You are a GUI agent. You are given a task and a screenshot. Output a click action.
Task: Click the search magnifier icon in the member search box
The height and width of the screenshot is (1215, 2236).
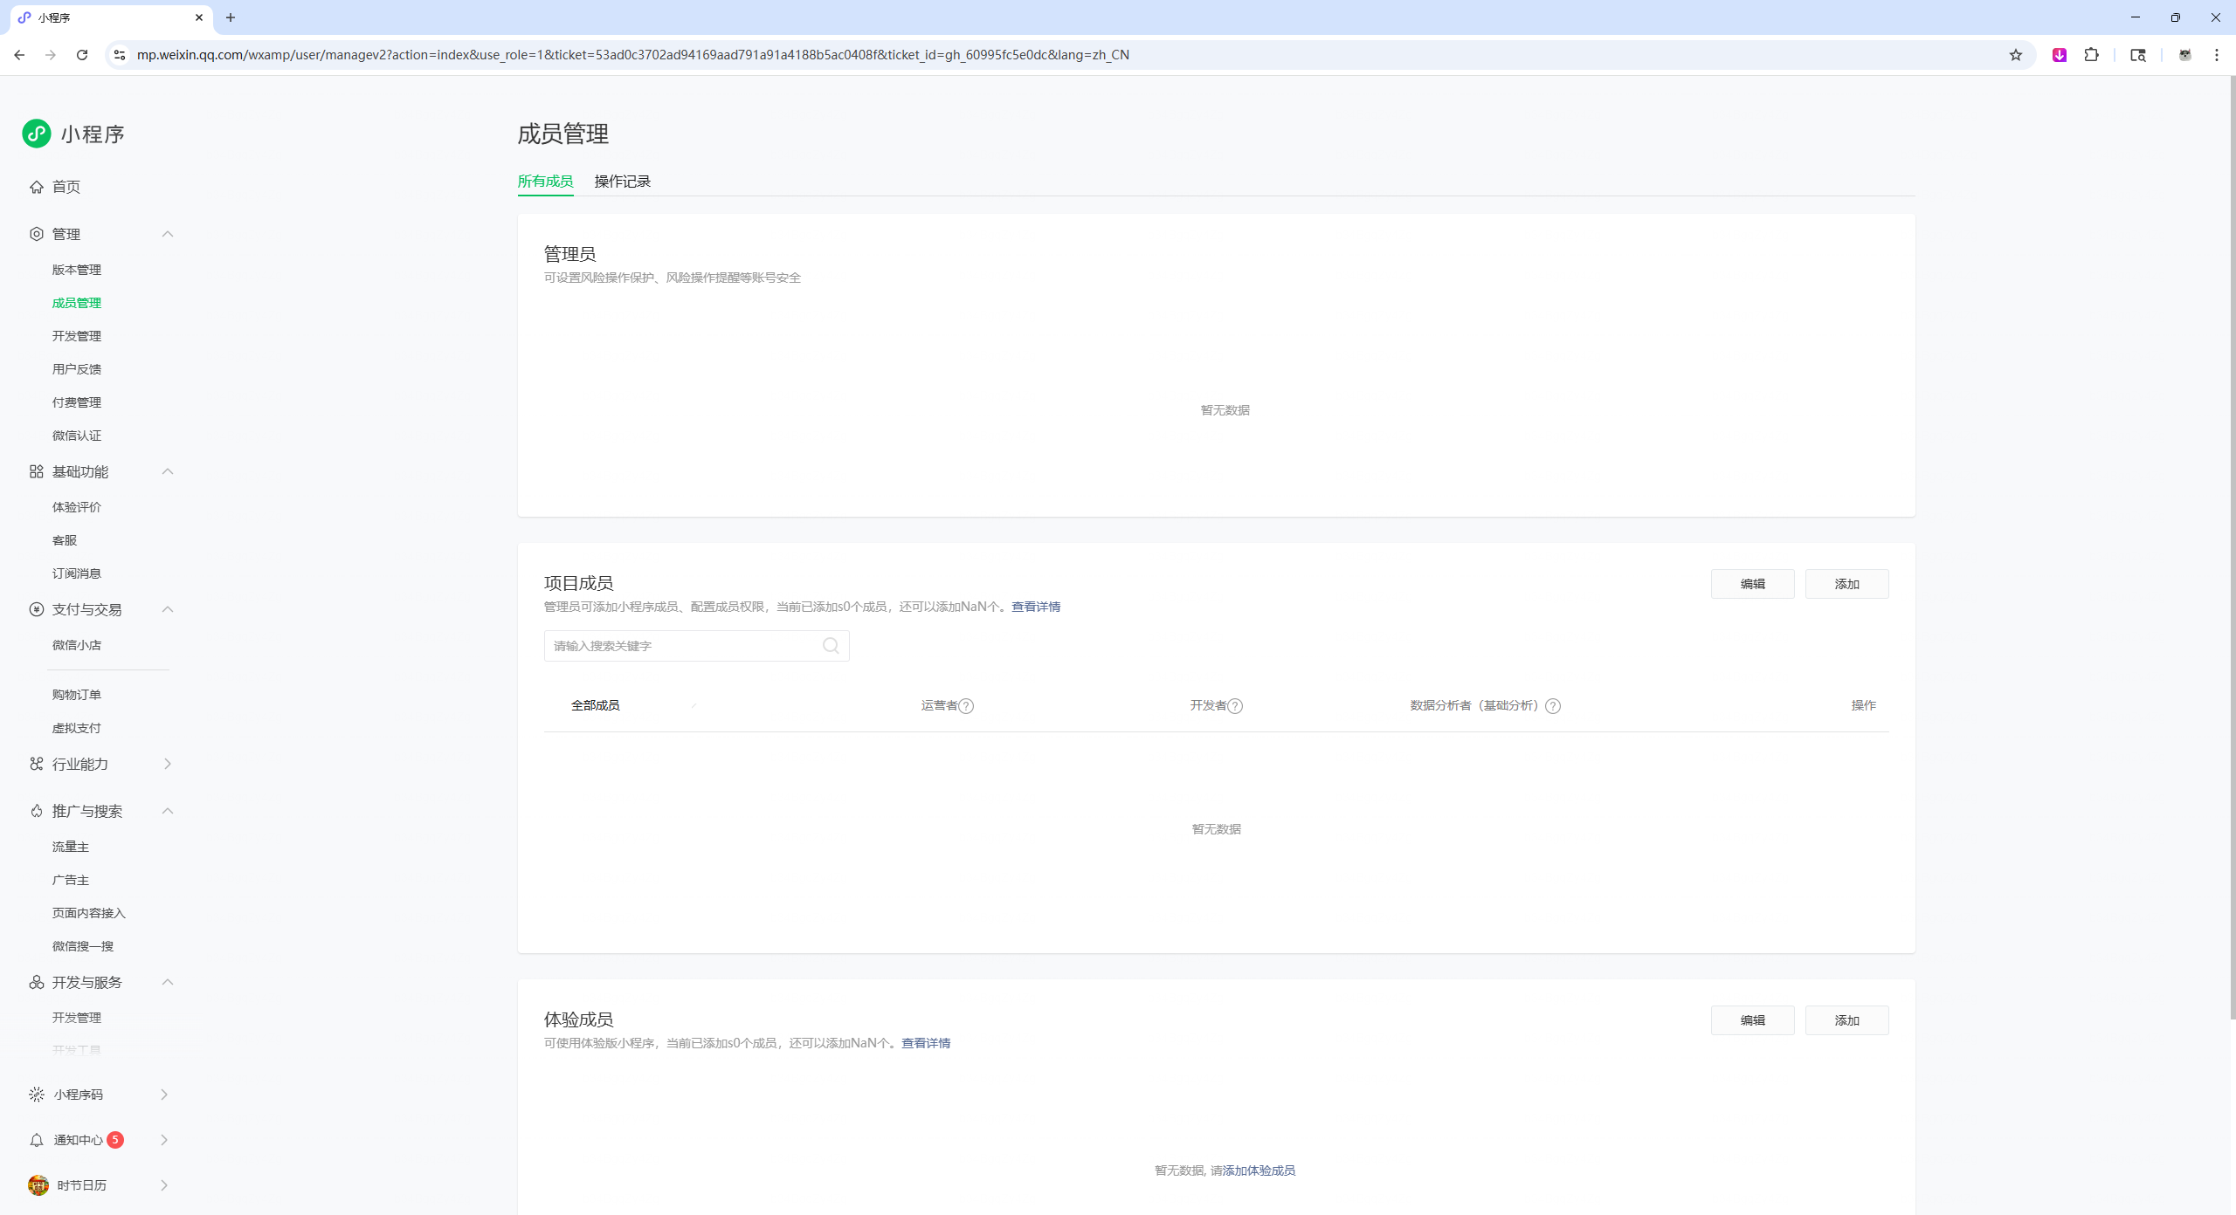(x=831, y=646)
